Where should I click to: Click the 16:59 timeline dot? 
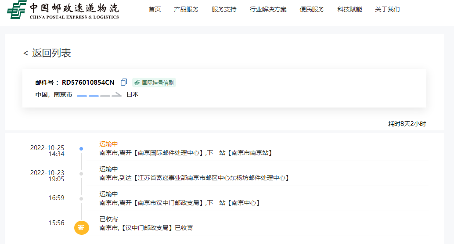(x=81, y=199)
